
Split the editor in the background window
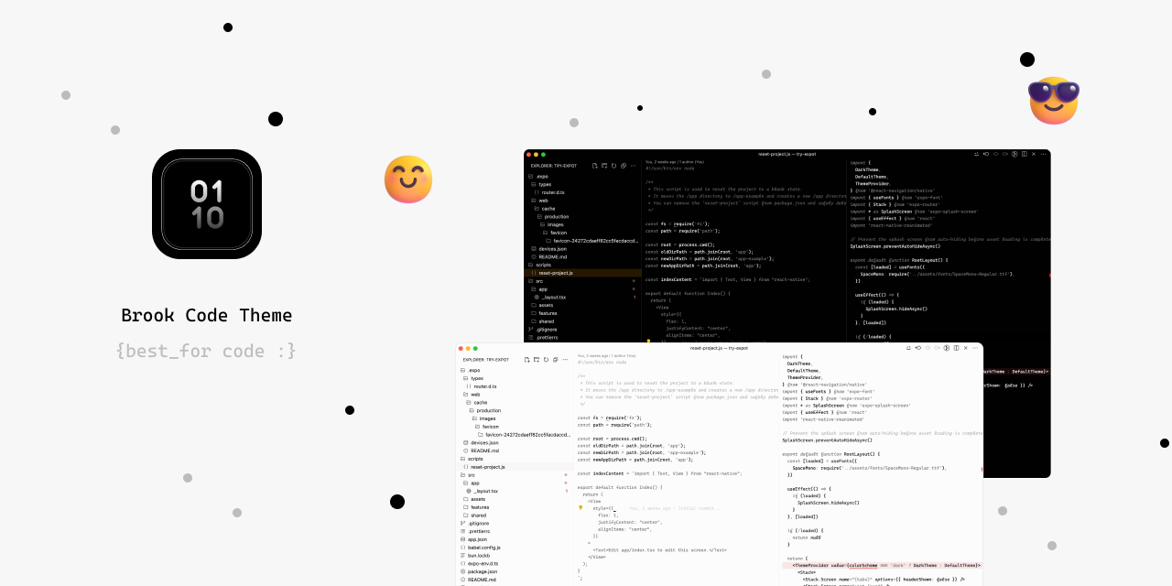pyautogui.click(x=1025, y=155)
